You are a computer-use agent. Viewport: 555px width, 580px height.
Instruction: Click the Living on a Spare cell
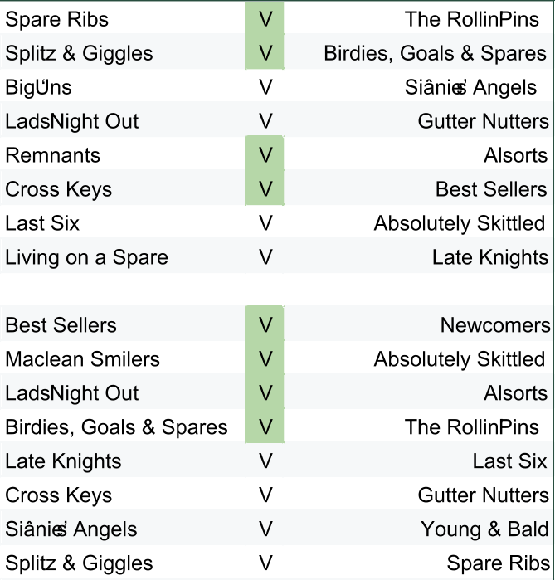[x=86, y=257]
